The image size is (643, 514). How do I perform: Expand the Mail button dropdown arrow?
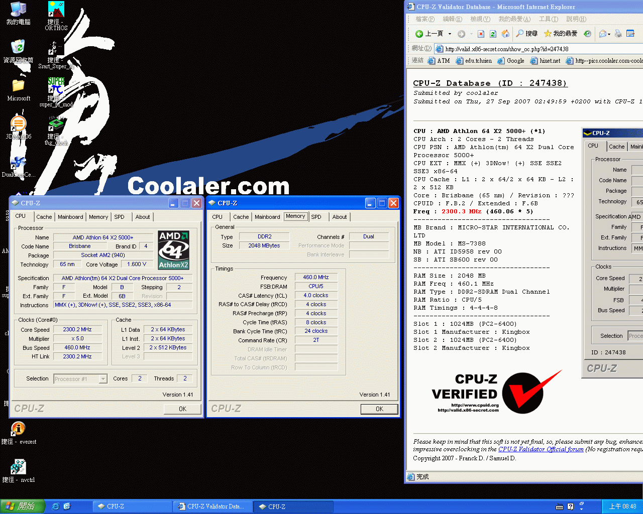coord(609,34)
